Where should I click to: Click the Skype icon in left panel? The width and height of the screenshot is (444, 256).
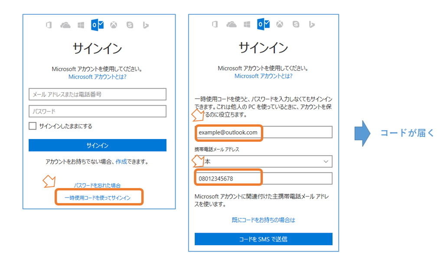pos(130,25)
